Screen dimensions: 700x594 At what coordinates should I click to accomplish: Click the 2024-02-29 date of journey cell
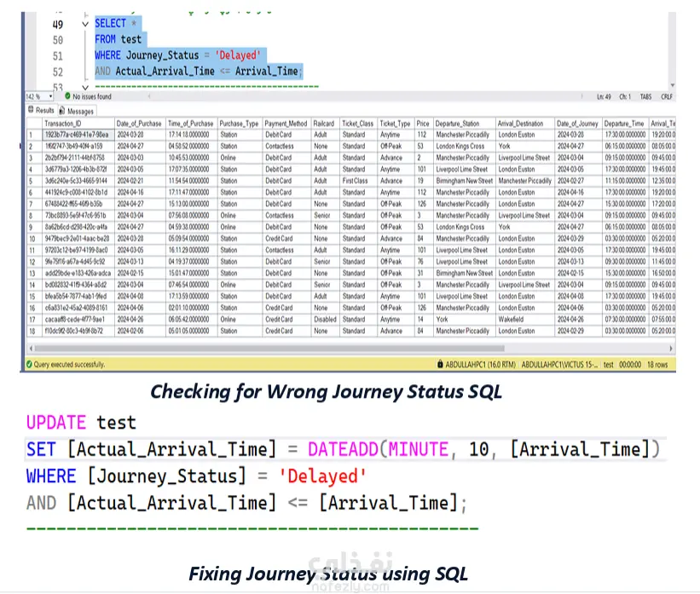(x=578, y=332)
